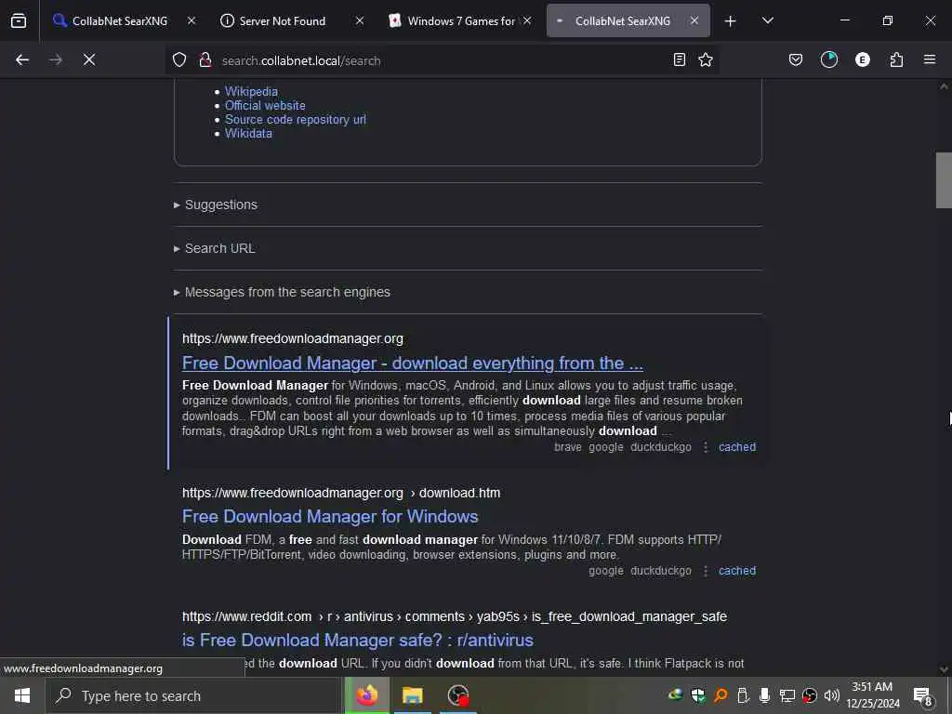Open Firefox application menu

(x=930, y=59)
